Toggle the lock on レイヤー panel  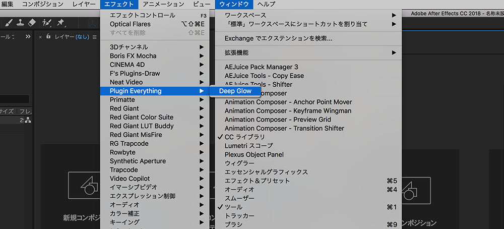48,37
